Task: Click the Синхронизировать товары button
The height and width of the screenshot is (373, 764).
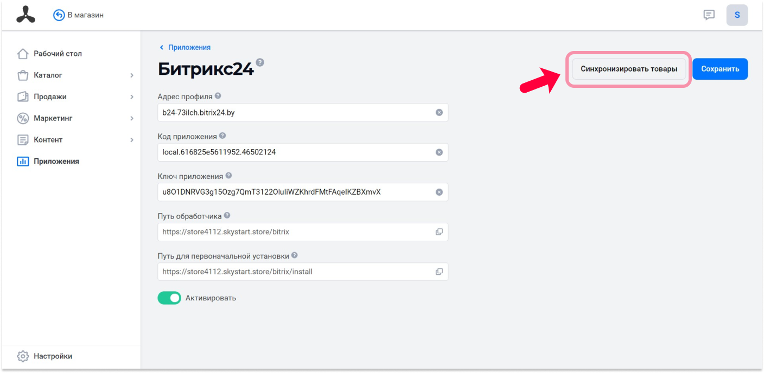Action: click(629, 69)
